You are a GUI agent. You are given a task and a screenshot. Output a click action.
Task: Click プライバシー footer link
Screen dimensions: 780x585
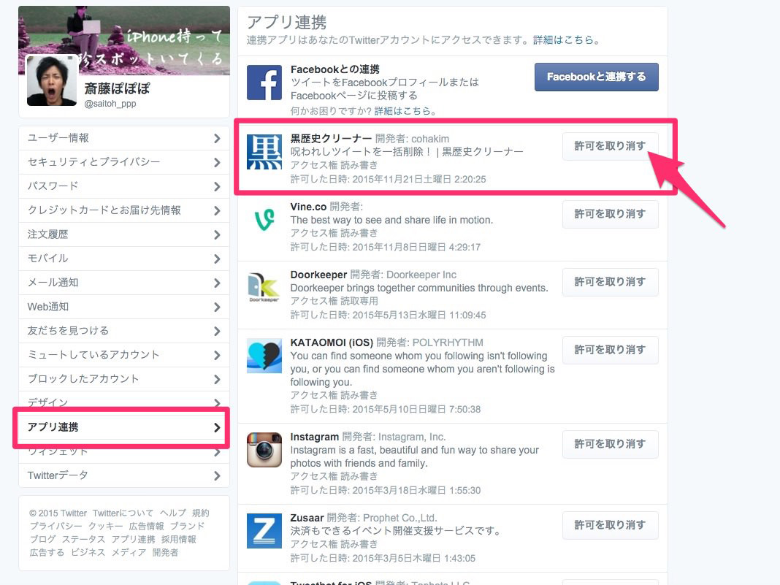pyautogui.click(x=56, y=527)
